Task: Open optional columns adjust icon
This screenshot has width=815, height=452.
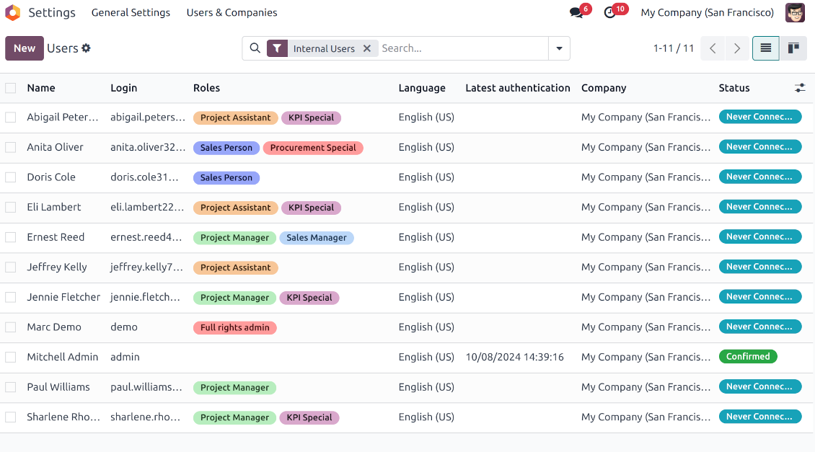Action: tap(800, 88)
